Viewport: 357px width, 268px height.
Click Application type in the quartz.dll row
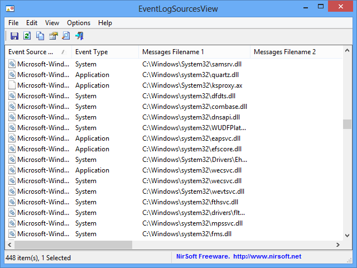point(92,75)
